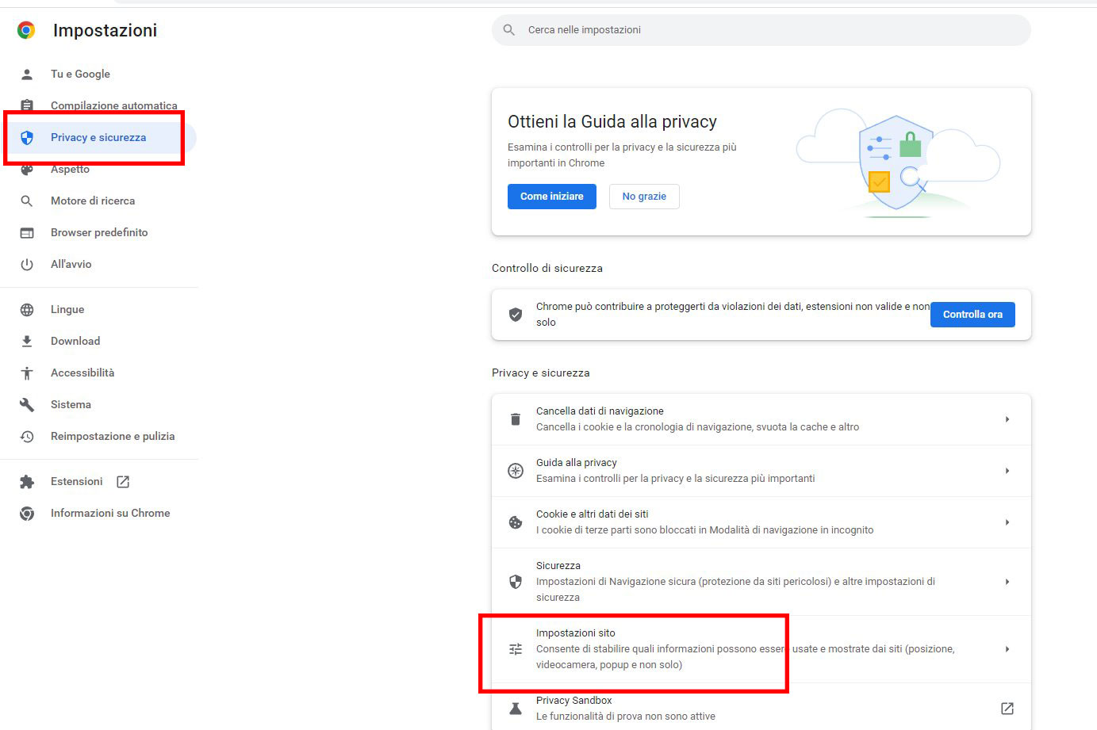
Task: Click the shield icon for Privacy e sicurezza
Action: point(27,137)
